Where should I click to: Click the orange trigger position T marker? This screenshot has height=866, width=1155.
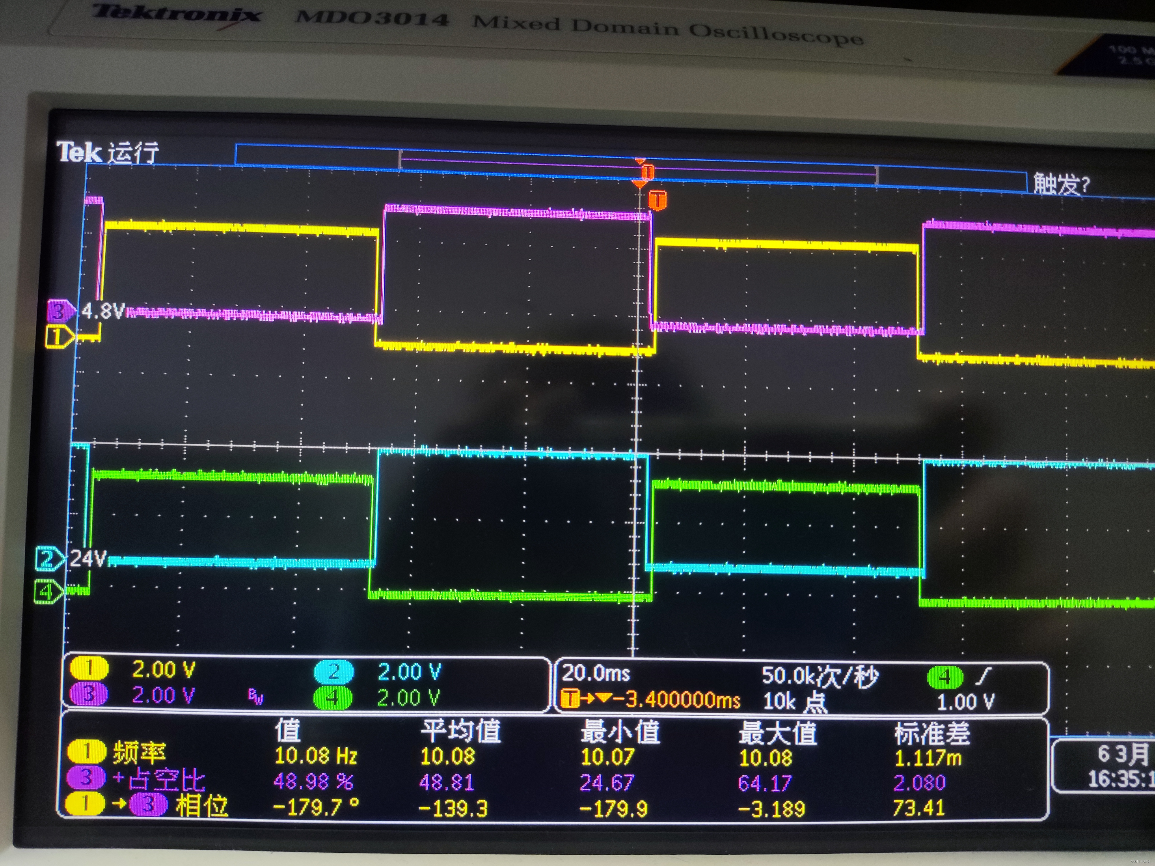tap(657, 200)
